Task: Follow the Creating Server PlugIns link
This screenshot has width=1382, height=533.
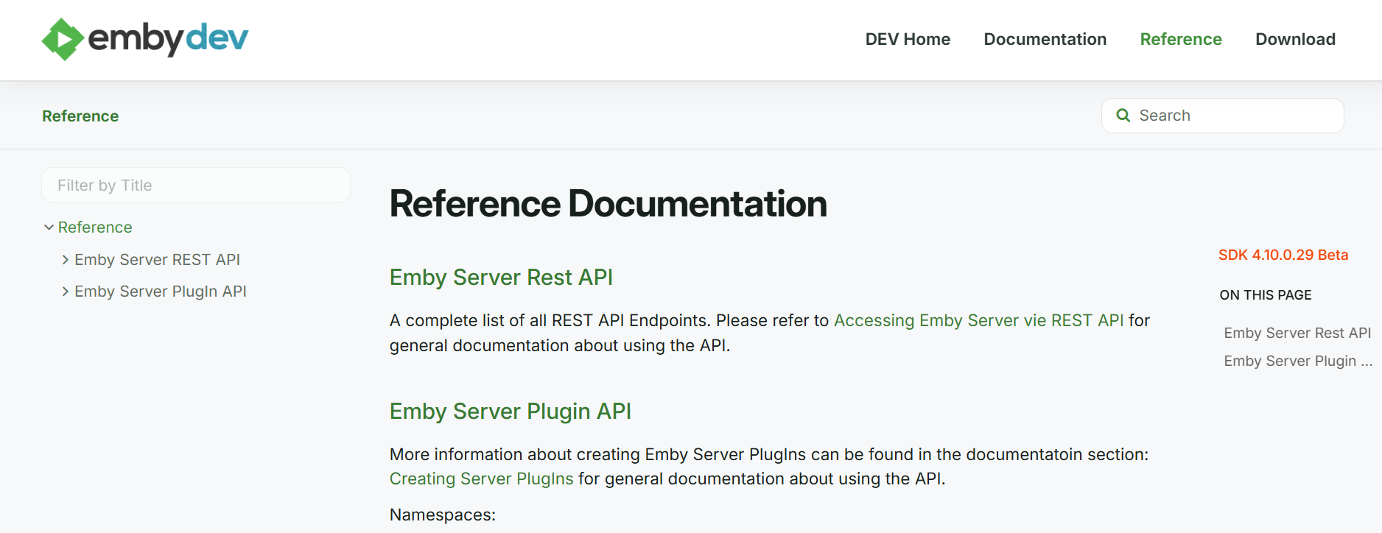Action: click(x=481, y=479)
